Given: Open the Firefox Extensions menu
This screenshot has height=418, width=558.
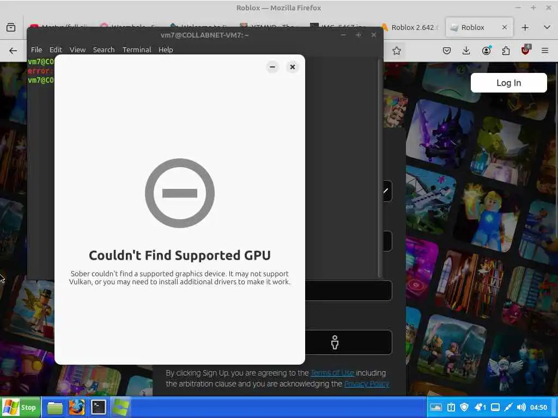Looking at the screenshot, I should pos(506,51).
